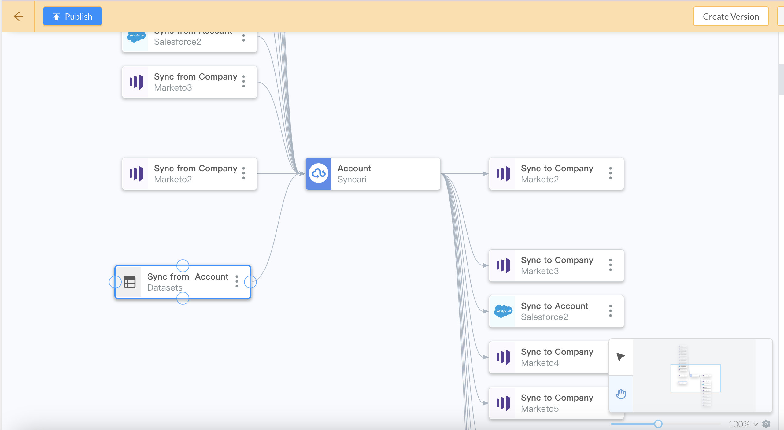Click the Sync from Company Marketo2 label

(x=196, y=168)
